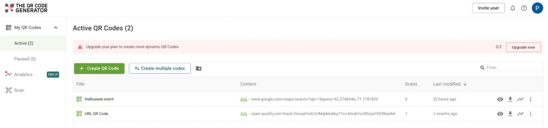Viewport: 548px width, 128px height.
Task: Download the Halloween event QR code
Action: 510,99
